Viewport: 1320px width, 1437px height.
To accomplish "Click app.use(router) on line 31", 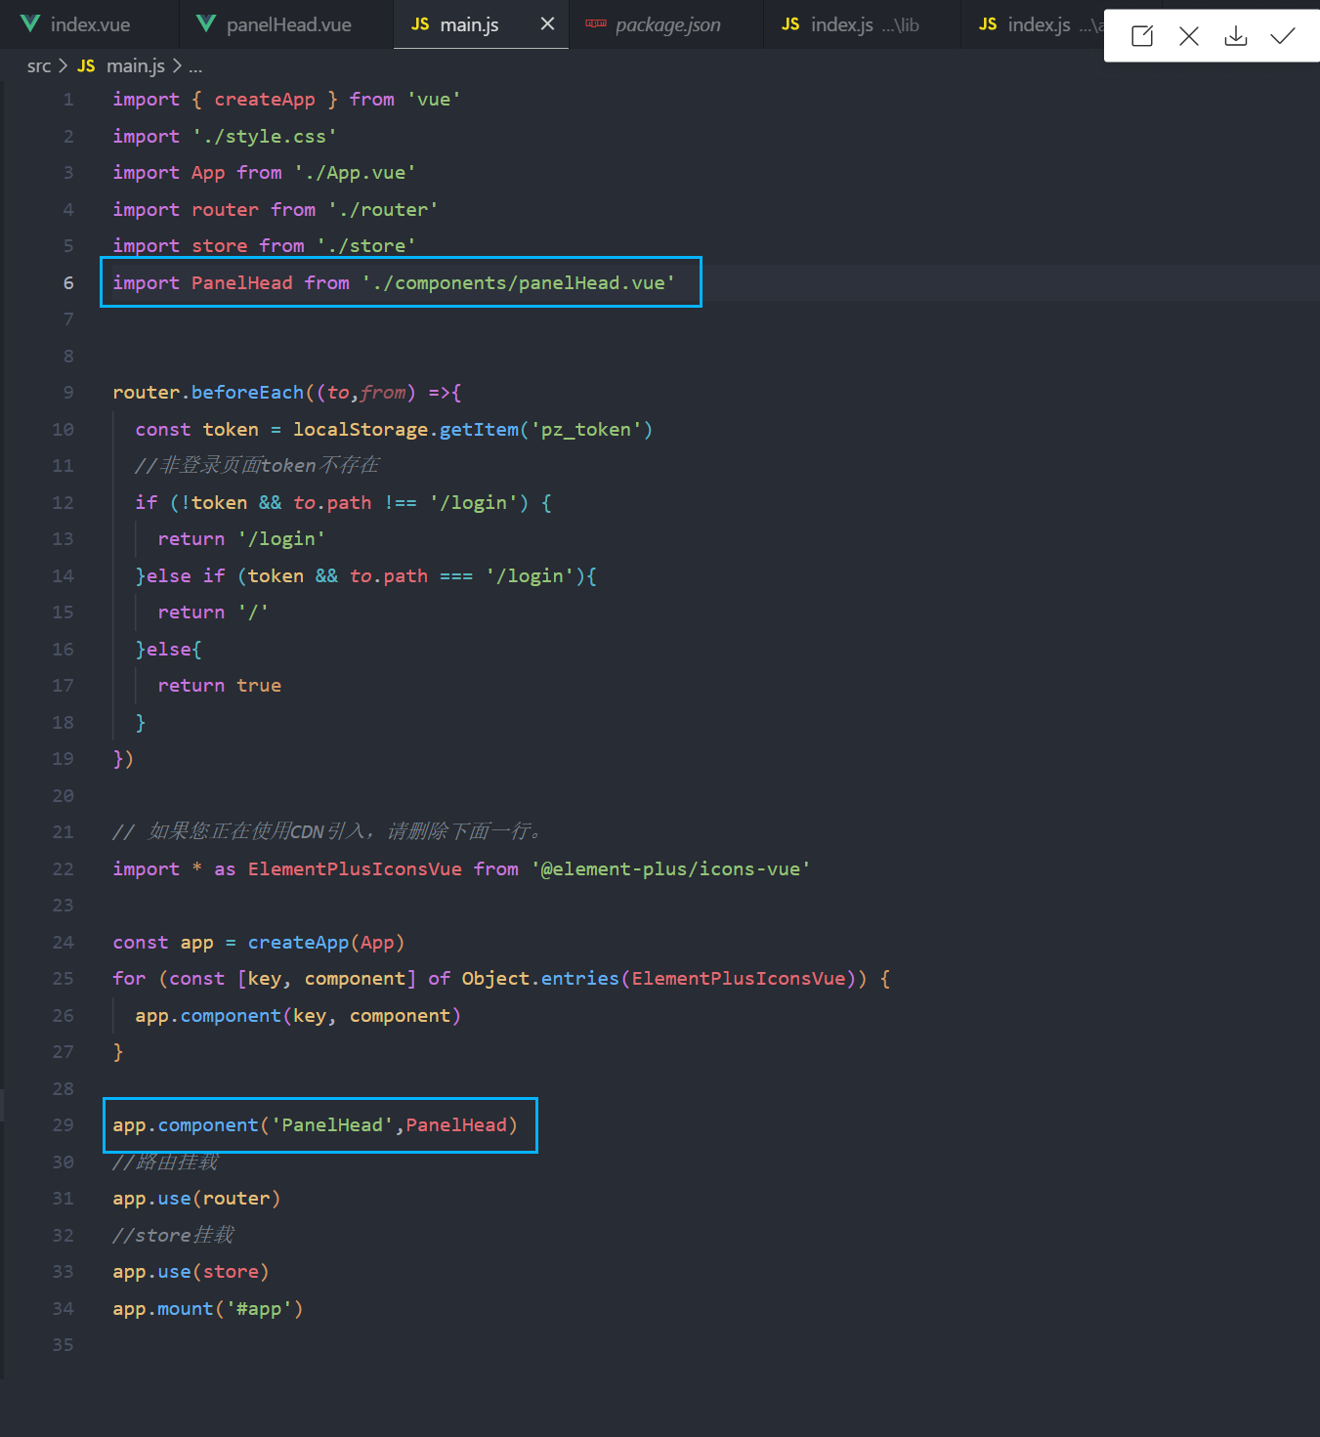I will point(196,1198).
